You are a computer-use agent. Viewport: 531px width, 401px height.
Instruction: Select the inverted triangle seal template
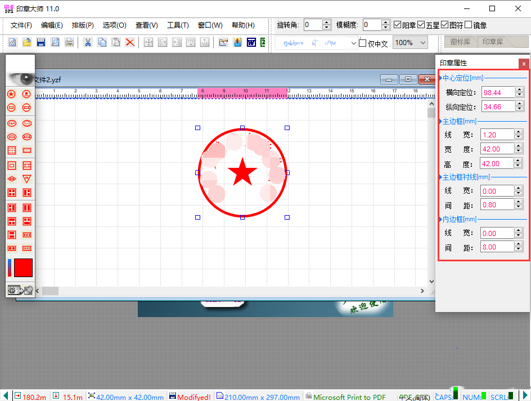pos(27,179)
